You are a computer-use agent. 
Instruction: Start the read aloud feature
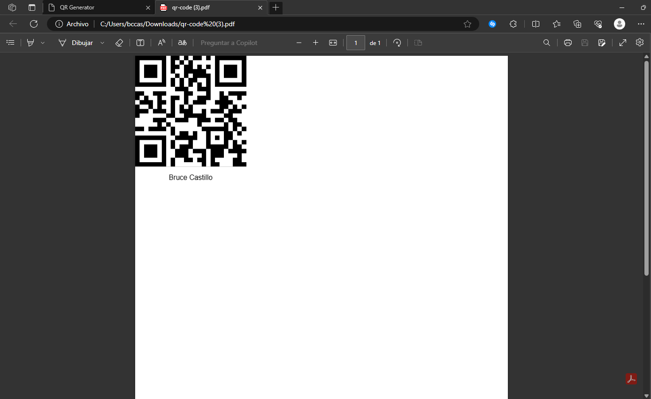coord(161,43)
